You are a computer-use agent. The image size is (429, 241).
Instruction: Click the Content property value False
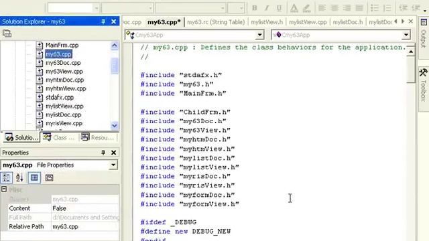coord(85,208)
